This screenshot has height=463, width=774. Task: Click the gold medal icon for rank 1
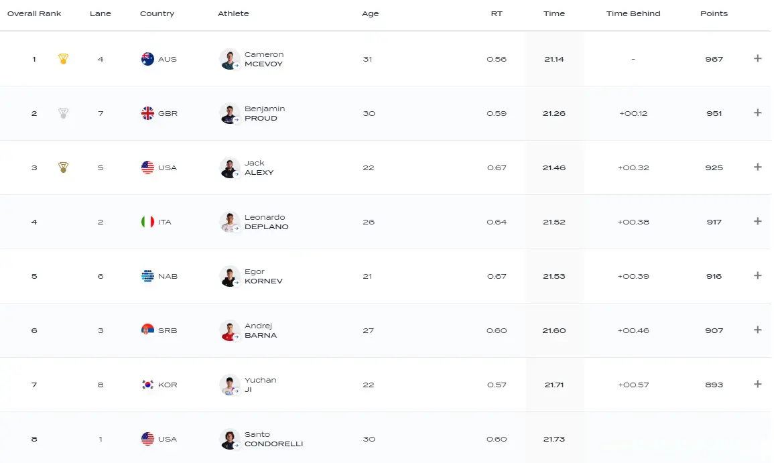[x=63, y=59]
